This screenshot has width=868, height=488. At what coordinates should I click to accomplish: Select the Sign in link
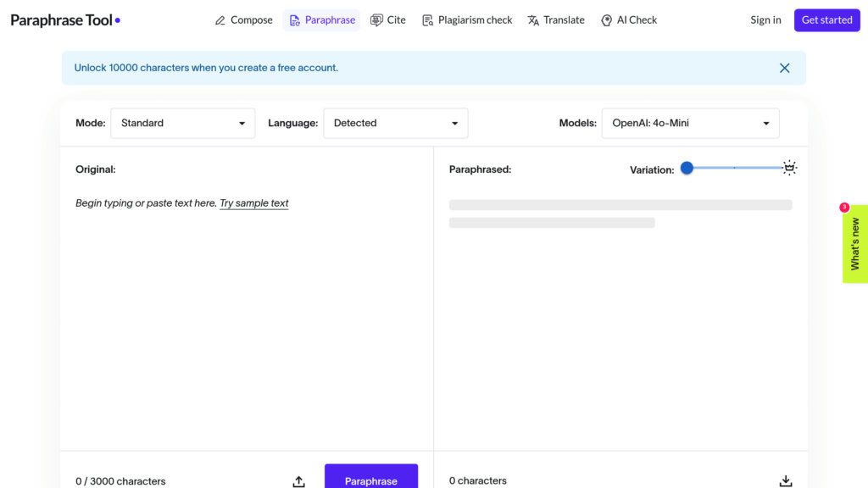point(765,19)
